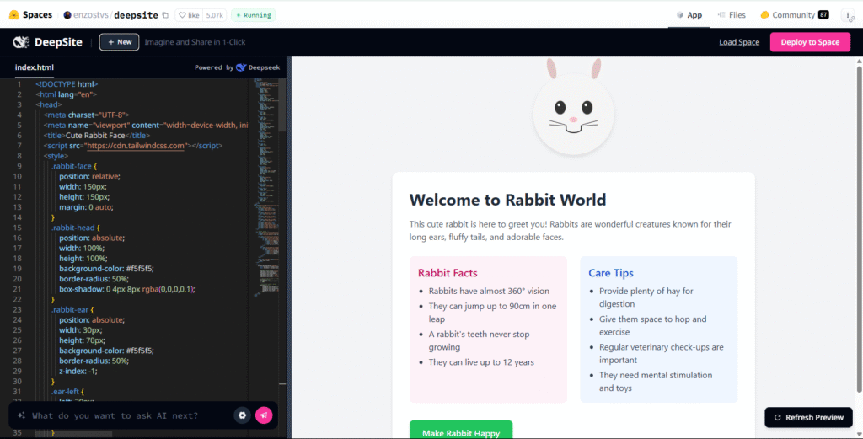Click 'They can jump up to 90cm' item
Image resolution: width=863 pixels, height=439 pixels.
[x=492, y=313]
